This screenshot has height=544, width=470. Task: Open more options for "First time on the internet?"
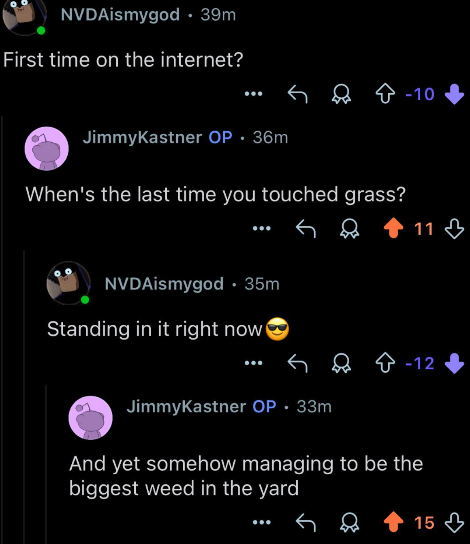pos(254,94)
